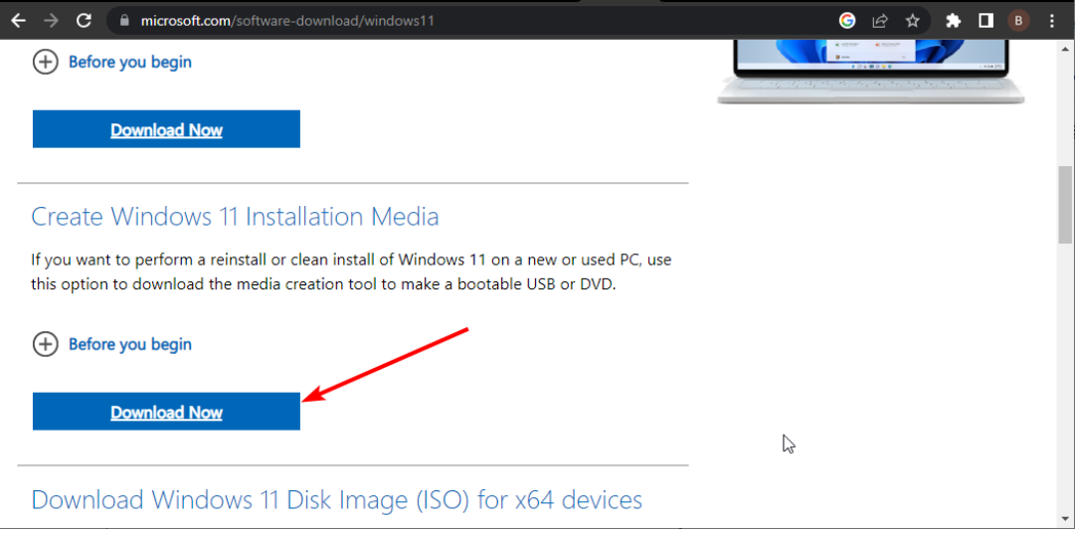Go back to the previous page
The width and height of the screenshot is (1076, 533).
coord(18,20)
